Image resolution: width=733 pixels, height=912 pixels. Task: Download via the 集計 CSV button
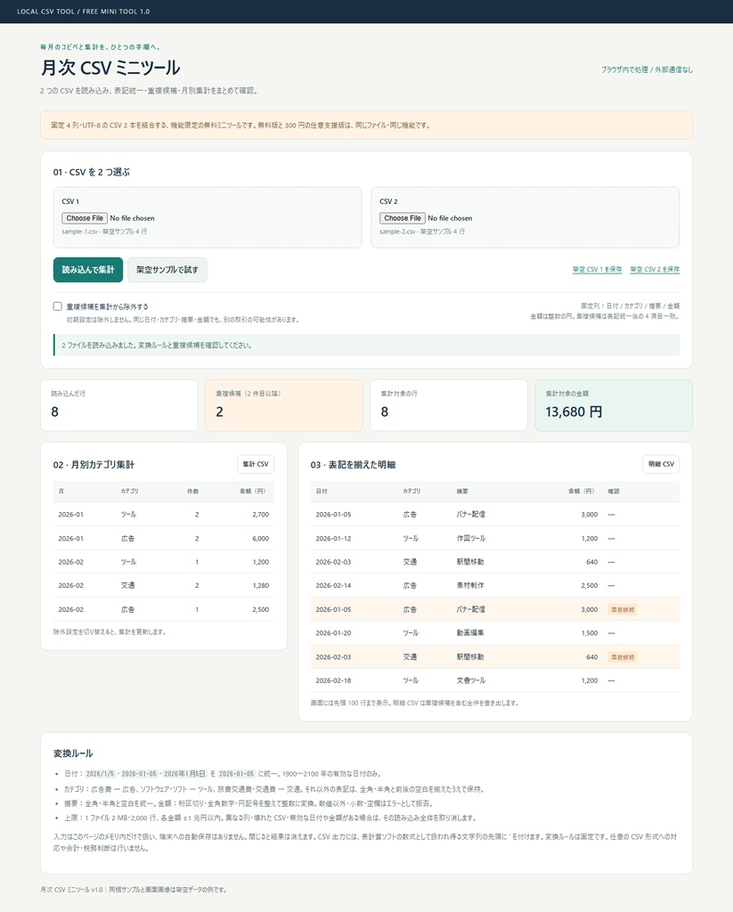point(256,464)
